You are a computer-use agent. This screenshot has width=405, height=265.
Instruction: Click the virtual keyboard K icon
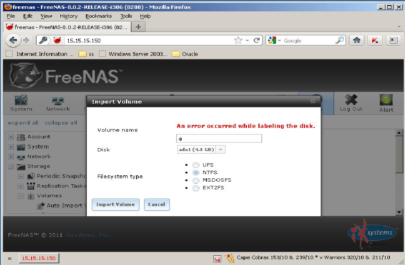(x=393, y=40)
